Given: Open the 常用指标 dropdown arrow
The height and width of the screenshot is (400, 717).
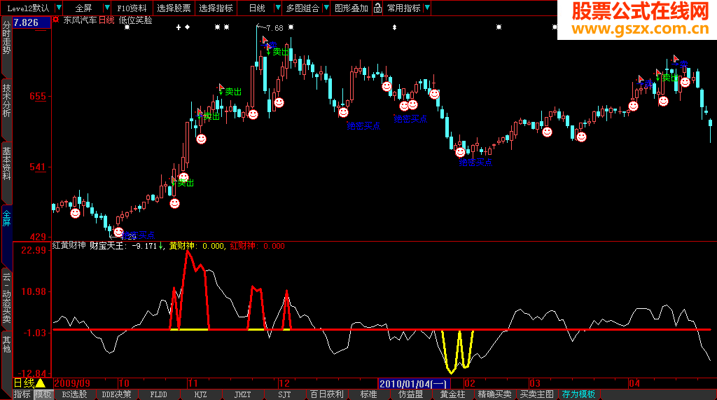Looking at the screenshot, I should 427,8.
